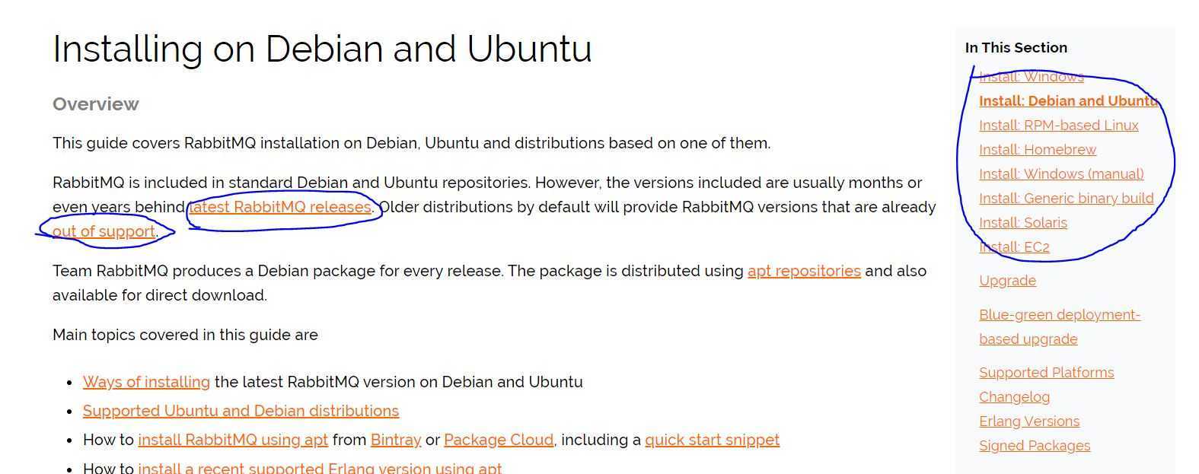Jump to quick start snippet
Screen dimensions: 1199x474
[x=712, y=440]
